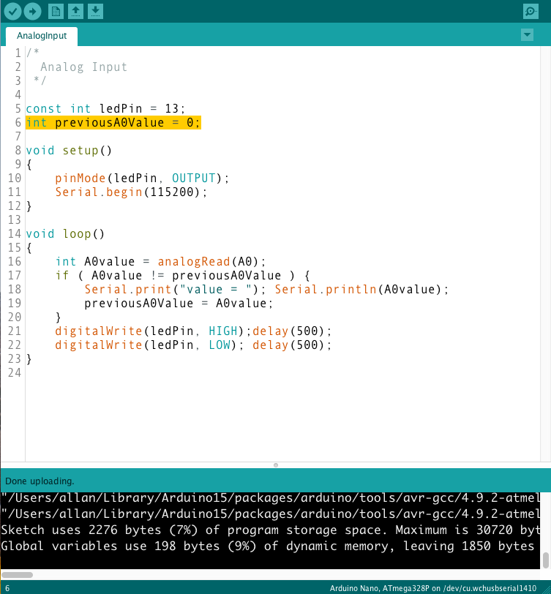
Task: Select the AnalogInput tab
Action: (41, 35)
